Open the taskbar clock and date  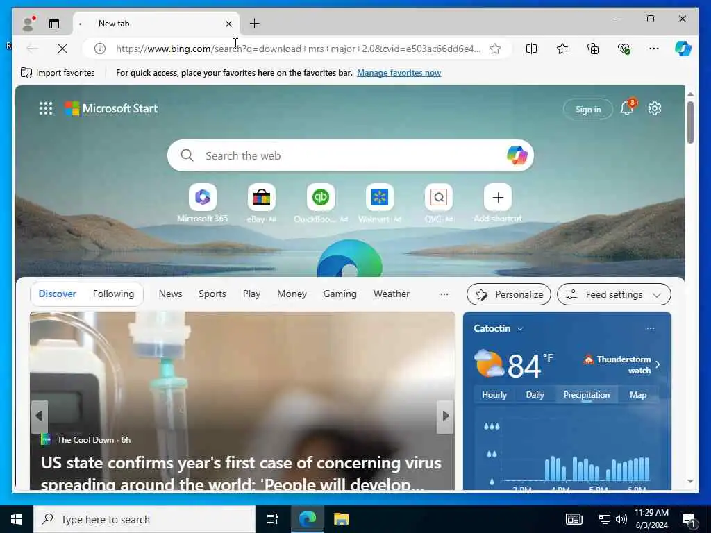tap(651, 519)
